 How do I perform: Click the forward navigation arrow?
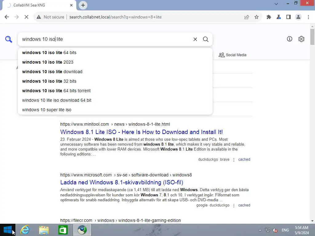click(17, 17)
